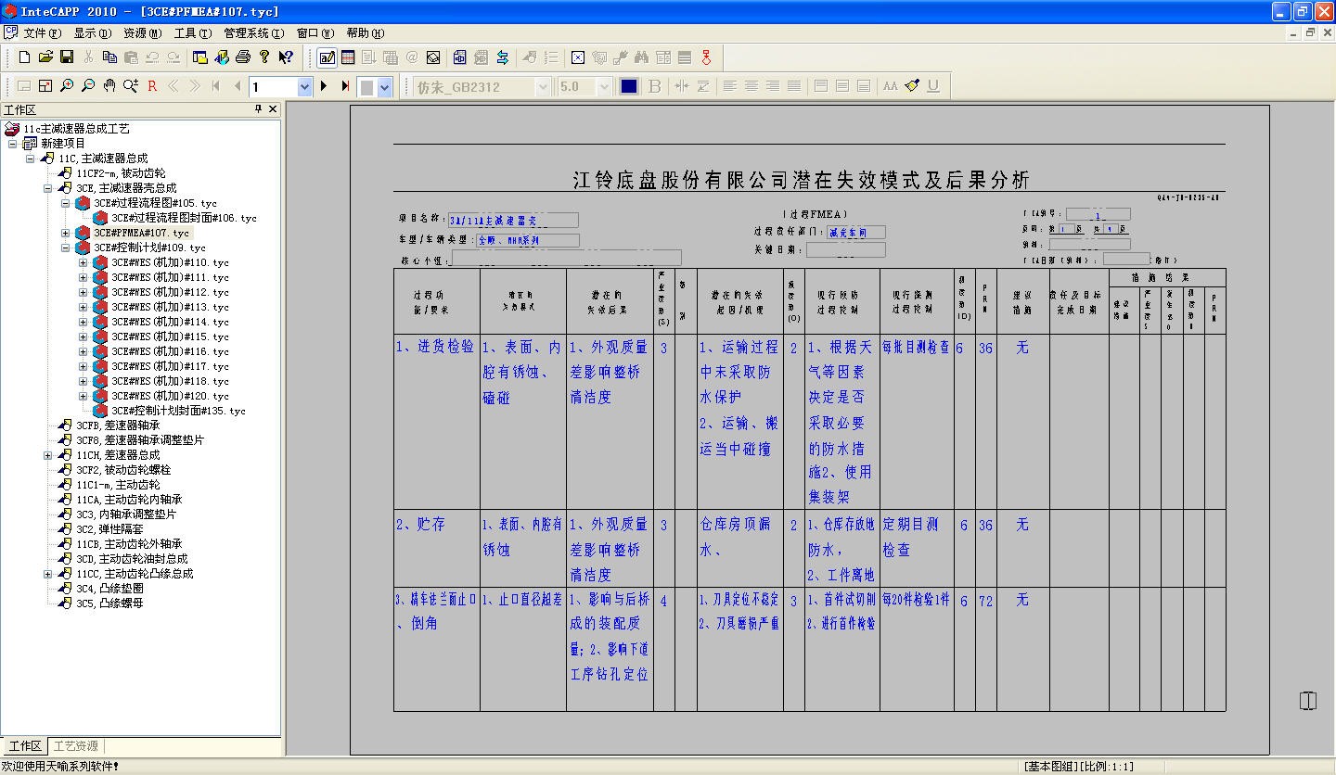Create a new document with the blank-page icon
The height and width of the screenshot is (775, 1336).
(x=24, y=57)
